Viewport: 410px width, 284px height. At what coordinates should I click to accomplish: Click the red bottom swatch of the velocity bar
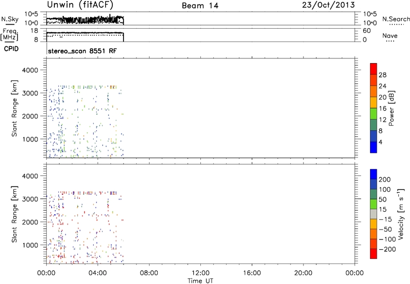(374, 254)
